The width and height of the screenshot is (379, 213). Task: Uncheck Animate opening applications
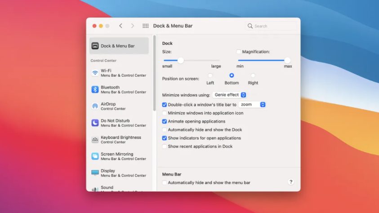(165, 121)
